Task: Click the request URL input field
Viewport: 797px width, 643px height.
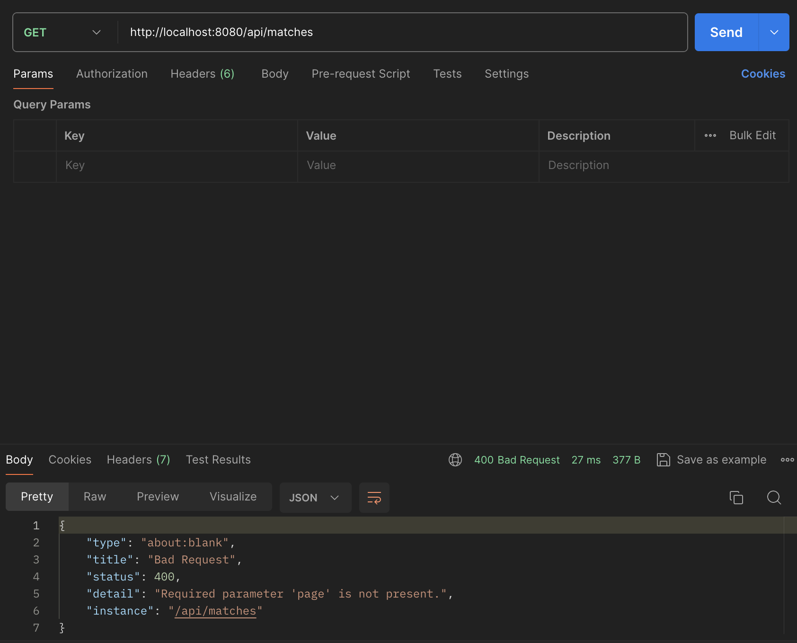Action: pyautogui.click(x=331, y=32)
